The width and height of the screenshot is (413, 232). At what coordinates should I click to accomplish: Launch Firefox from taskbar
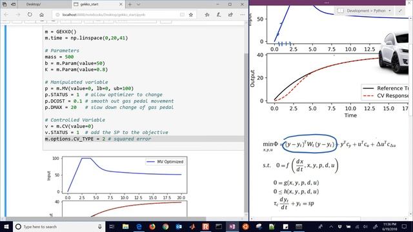coord(152,226)
